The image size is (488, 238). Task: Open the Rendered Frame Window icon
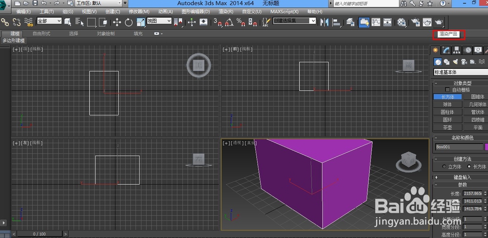pyautogui.click(x=427, y=22)
